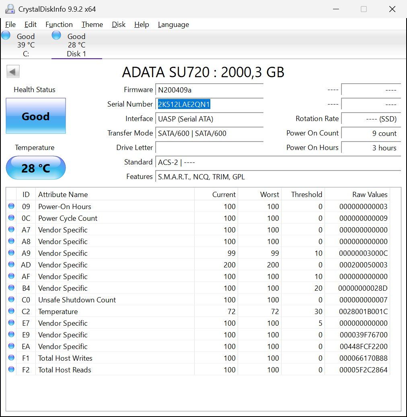Click status dot for E7 Vendor Specific row

(11, 323)
